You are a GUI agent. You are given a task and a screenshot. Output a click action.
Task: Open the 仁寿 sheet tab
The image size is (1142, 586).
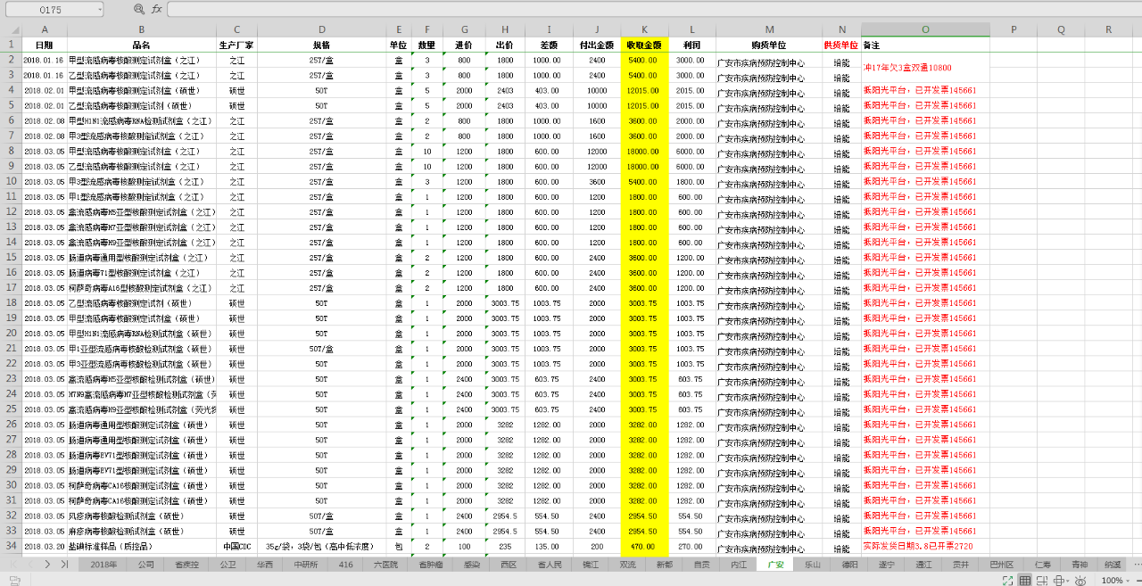pyautogui.click(x=1043, y=565)
